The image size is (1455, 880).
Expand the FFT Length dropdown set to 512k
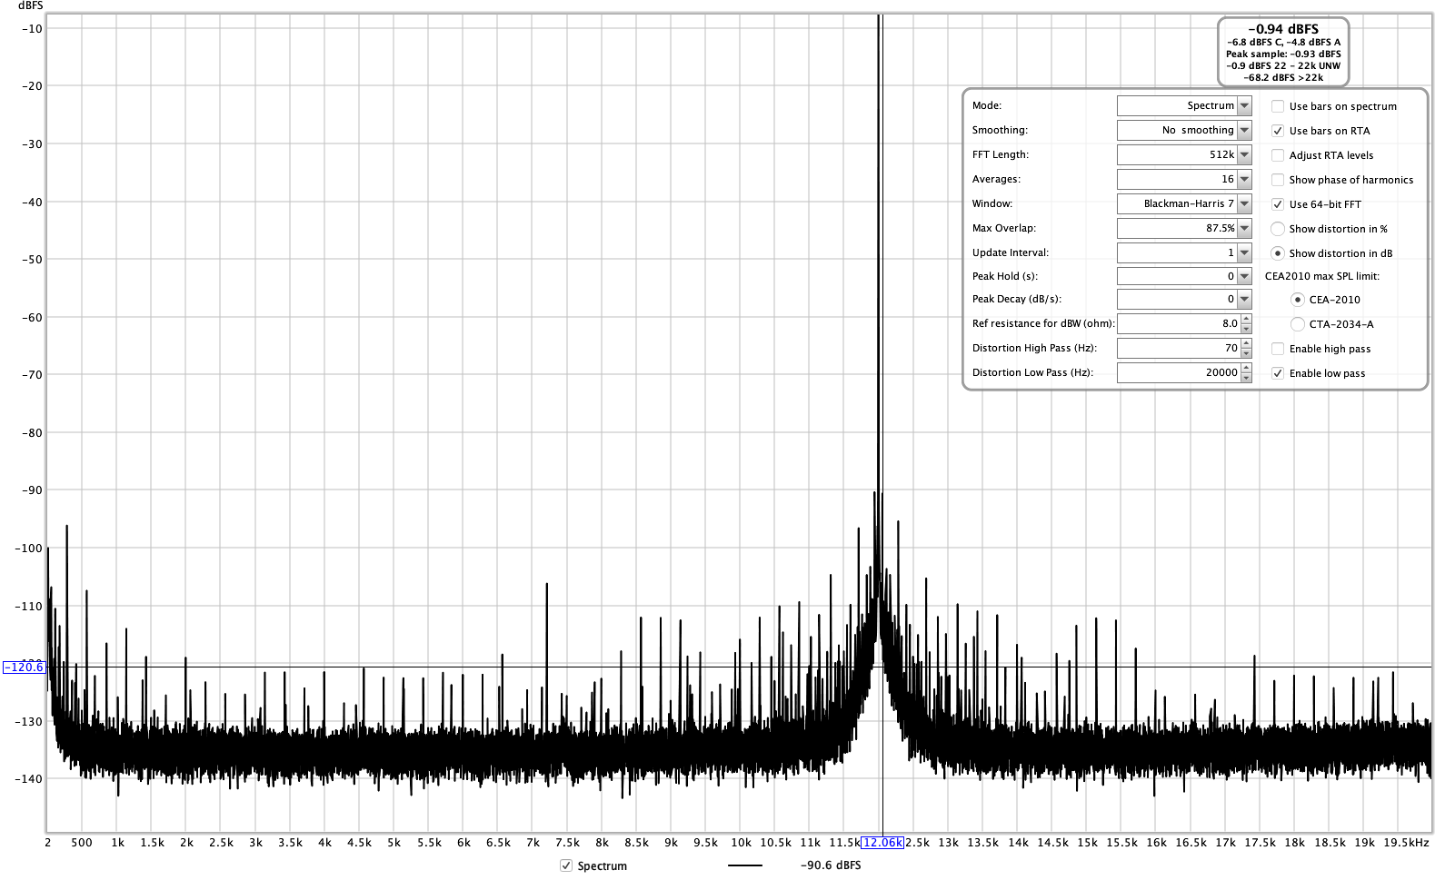click(x=1183, y=155)
